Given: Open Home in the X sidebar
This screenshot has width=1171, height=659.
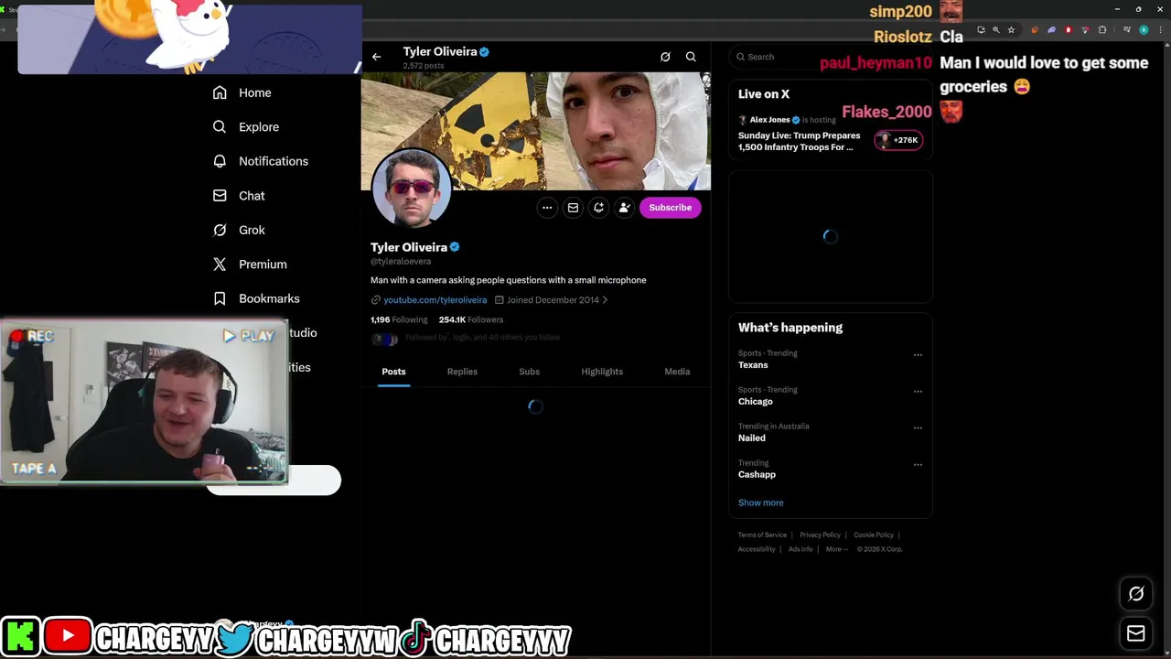Looking at the screenshot, I should (242, 92).
